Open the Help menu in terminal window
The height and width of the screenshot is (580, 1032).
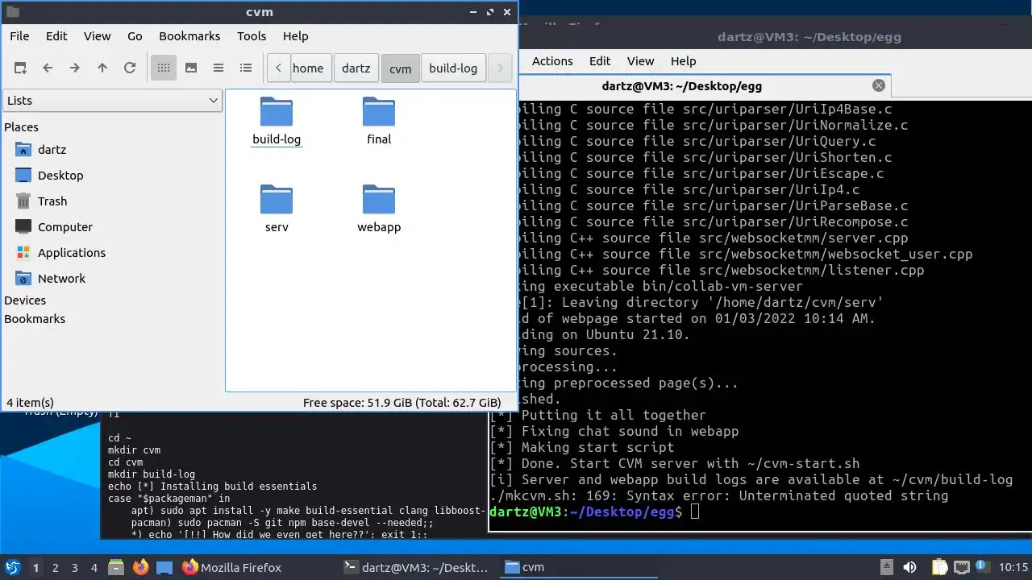(683, 61)
